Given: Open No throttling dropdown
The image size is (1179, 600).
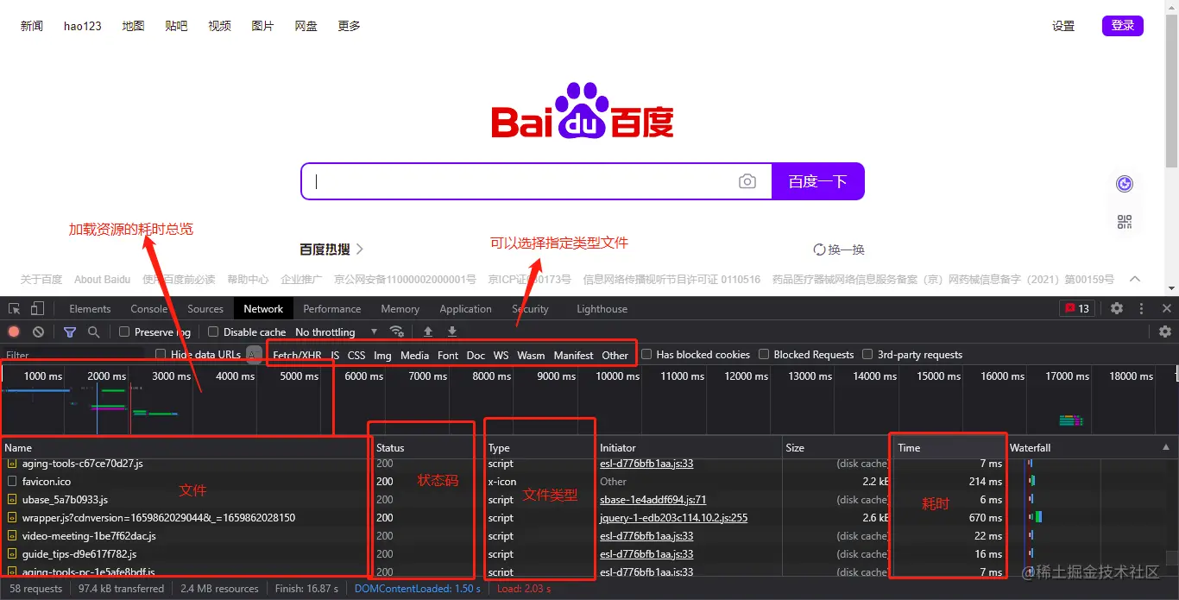Looking at the screenshot, I should pyautogui.click(x=337, y=332).
